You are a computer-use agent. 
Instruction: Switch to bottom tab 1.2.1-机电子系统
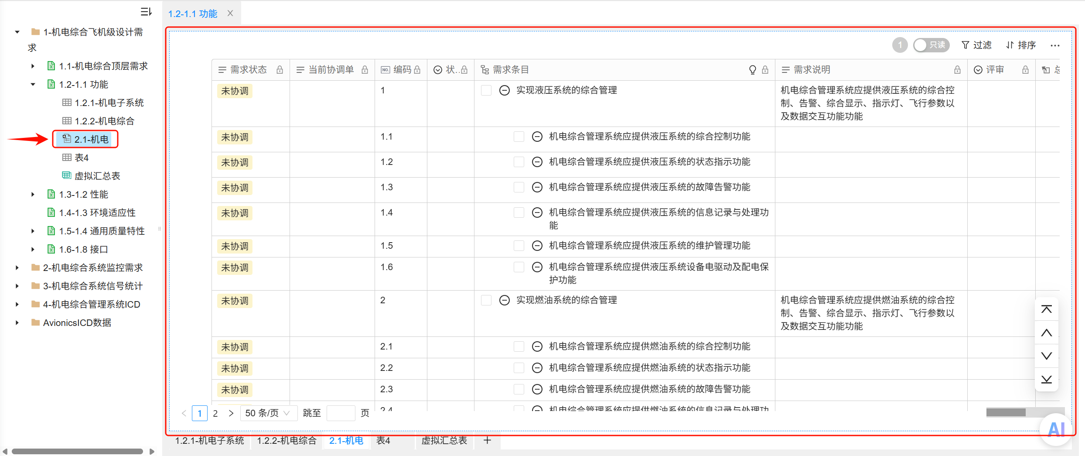[x=210, y=440]
